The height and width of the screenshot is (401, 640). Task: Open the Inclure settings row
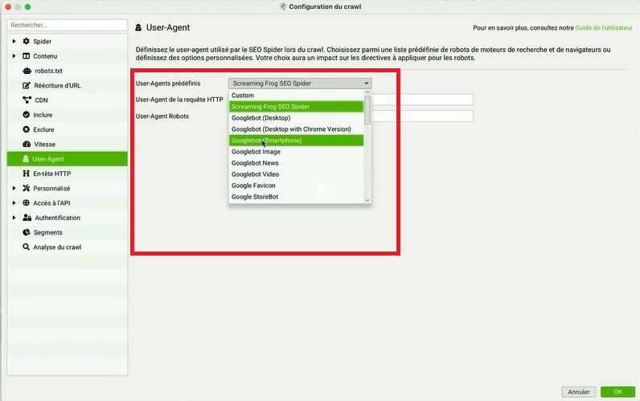68,115
